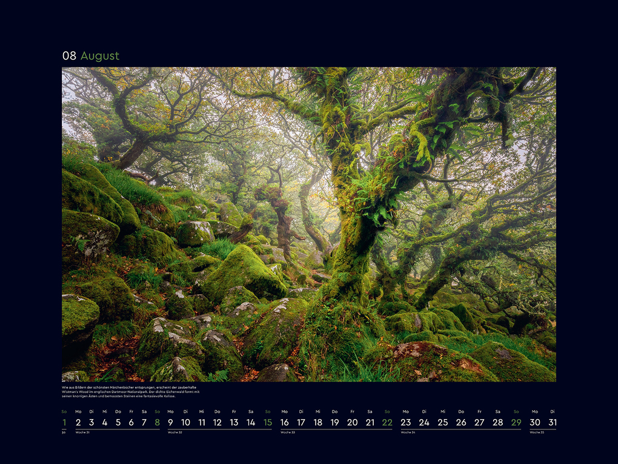
Task: Select the date 1 on Sunday
Action: coord(63,422)
